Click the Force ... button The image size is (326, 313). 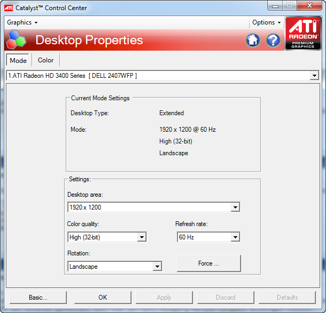[209, 263]
